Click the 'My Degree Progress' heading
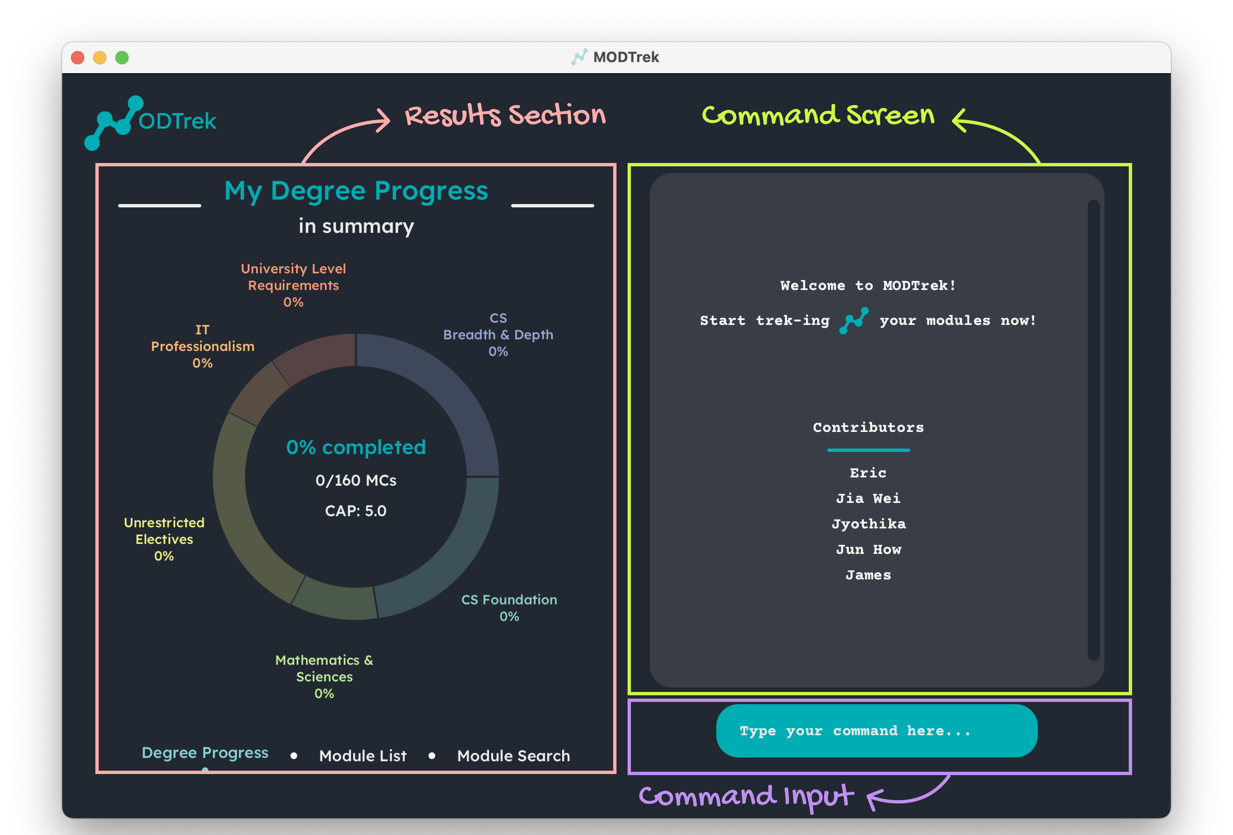The width and height of the screenshot is (1233, 835). click(356, 191)
